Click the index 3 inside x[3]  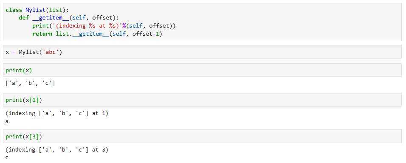coord(36,137)
